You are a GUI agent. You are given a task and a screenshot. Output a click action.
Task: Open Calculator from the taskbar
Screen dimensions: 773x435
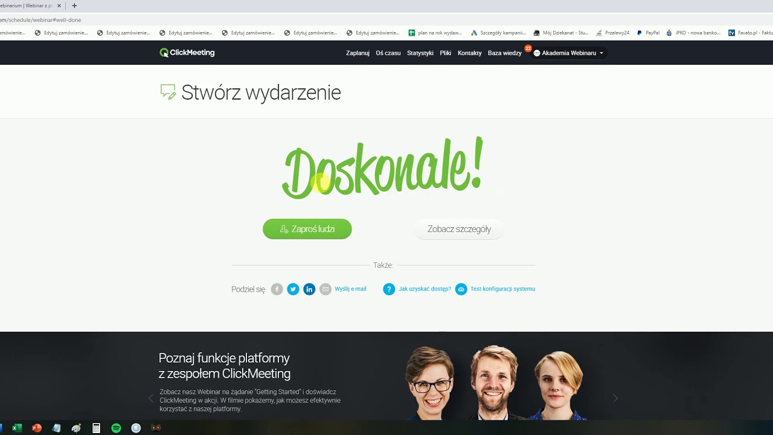point(96,428)
